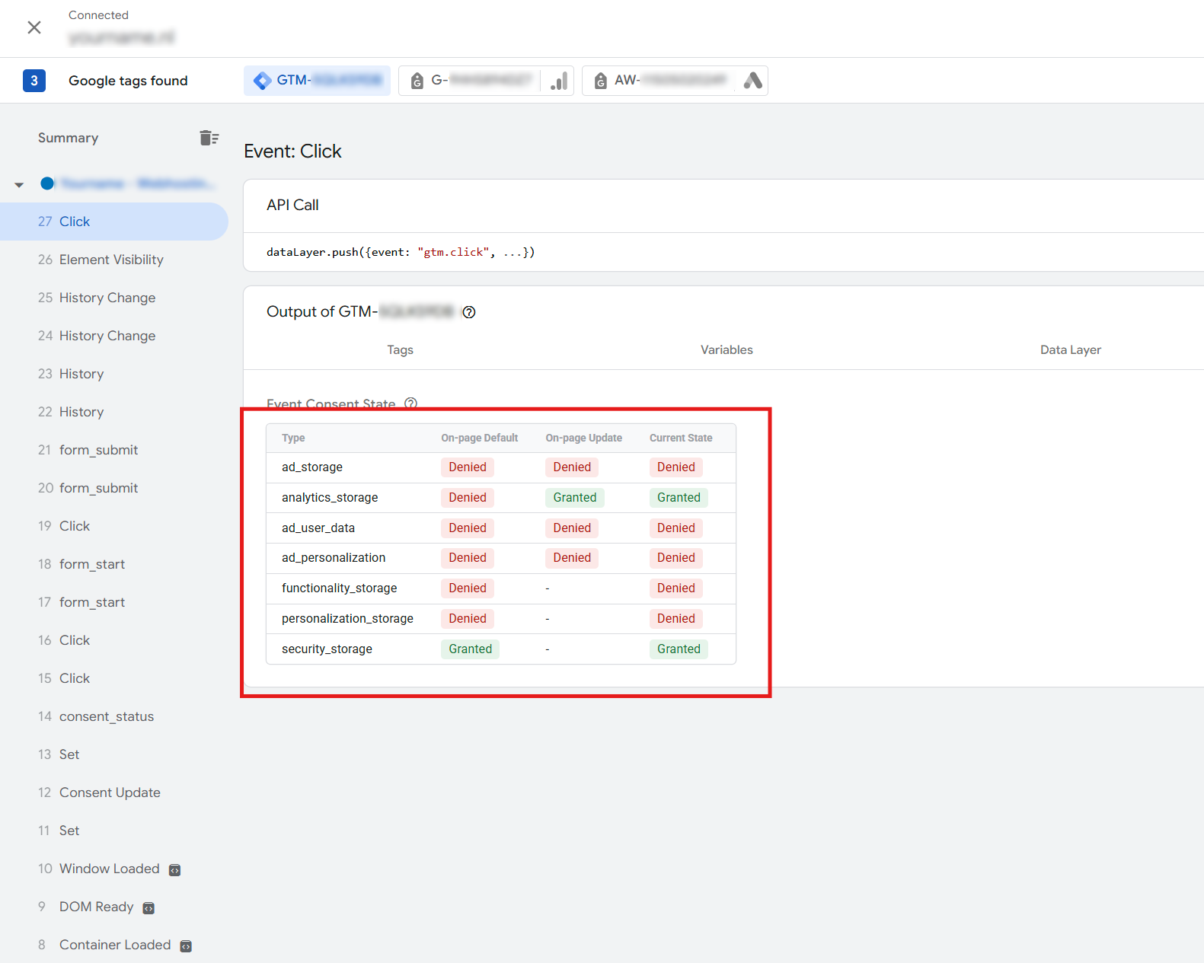Select event 9 DOM Ready
1204x963 pixels.
pyautogui.click(x=96, y=907)
